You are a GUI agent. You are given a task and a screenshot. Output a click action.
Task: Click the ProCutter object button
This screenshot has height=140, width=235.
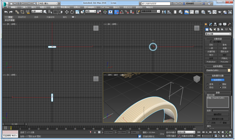click(x=224, y=62)
